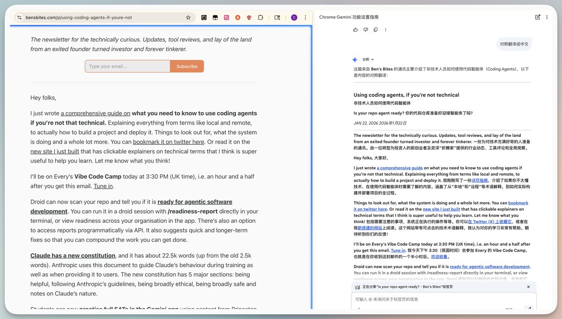Click the blue Gemini sparkle icon
This screenshot has width=562, height=319.
point(355,59)
